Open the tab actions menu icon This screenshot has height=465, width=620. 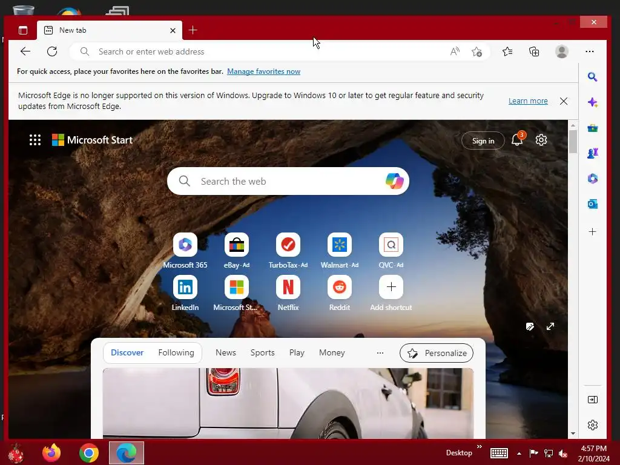[23, 30]
